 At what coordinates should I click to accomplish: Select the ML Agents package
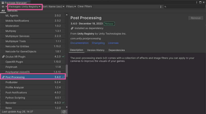tap(33, 16)
